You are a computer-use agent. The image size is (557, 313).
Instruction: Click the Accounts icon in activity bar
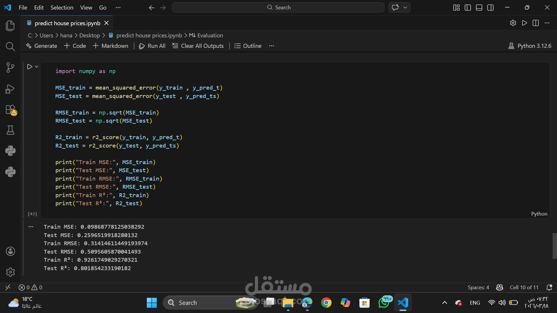(x=10, y=251)
